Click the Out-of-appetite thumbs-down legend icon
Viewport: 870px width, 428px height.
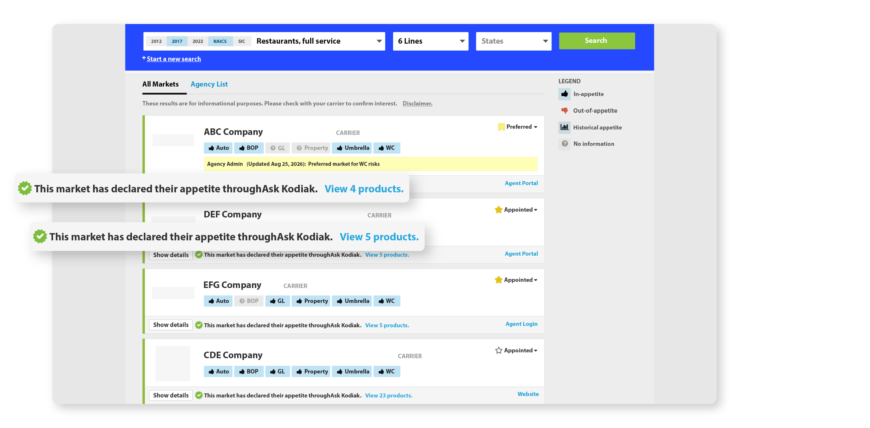(565, 111)
